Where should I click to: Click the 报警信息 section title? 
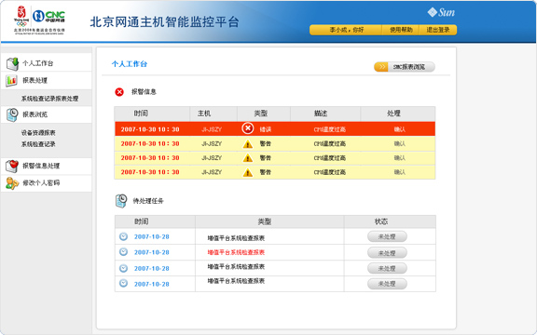pyautogui.click(x=144, y=92)
